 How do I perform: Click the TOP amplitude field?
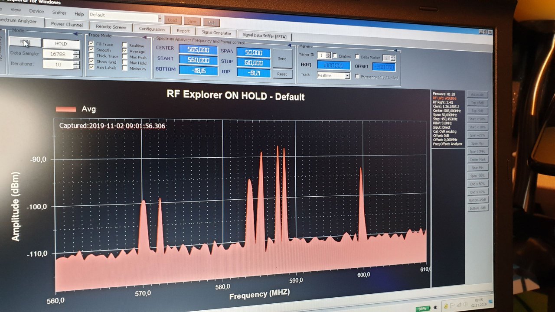[254, 73]
